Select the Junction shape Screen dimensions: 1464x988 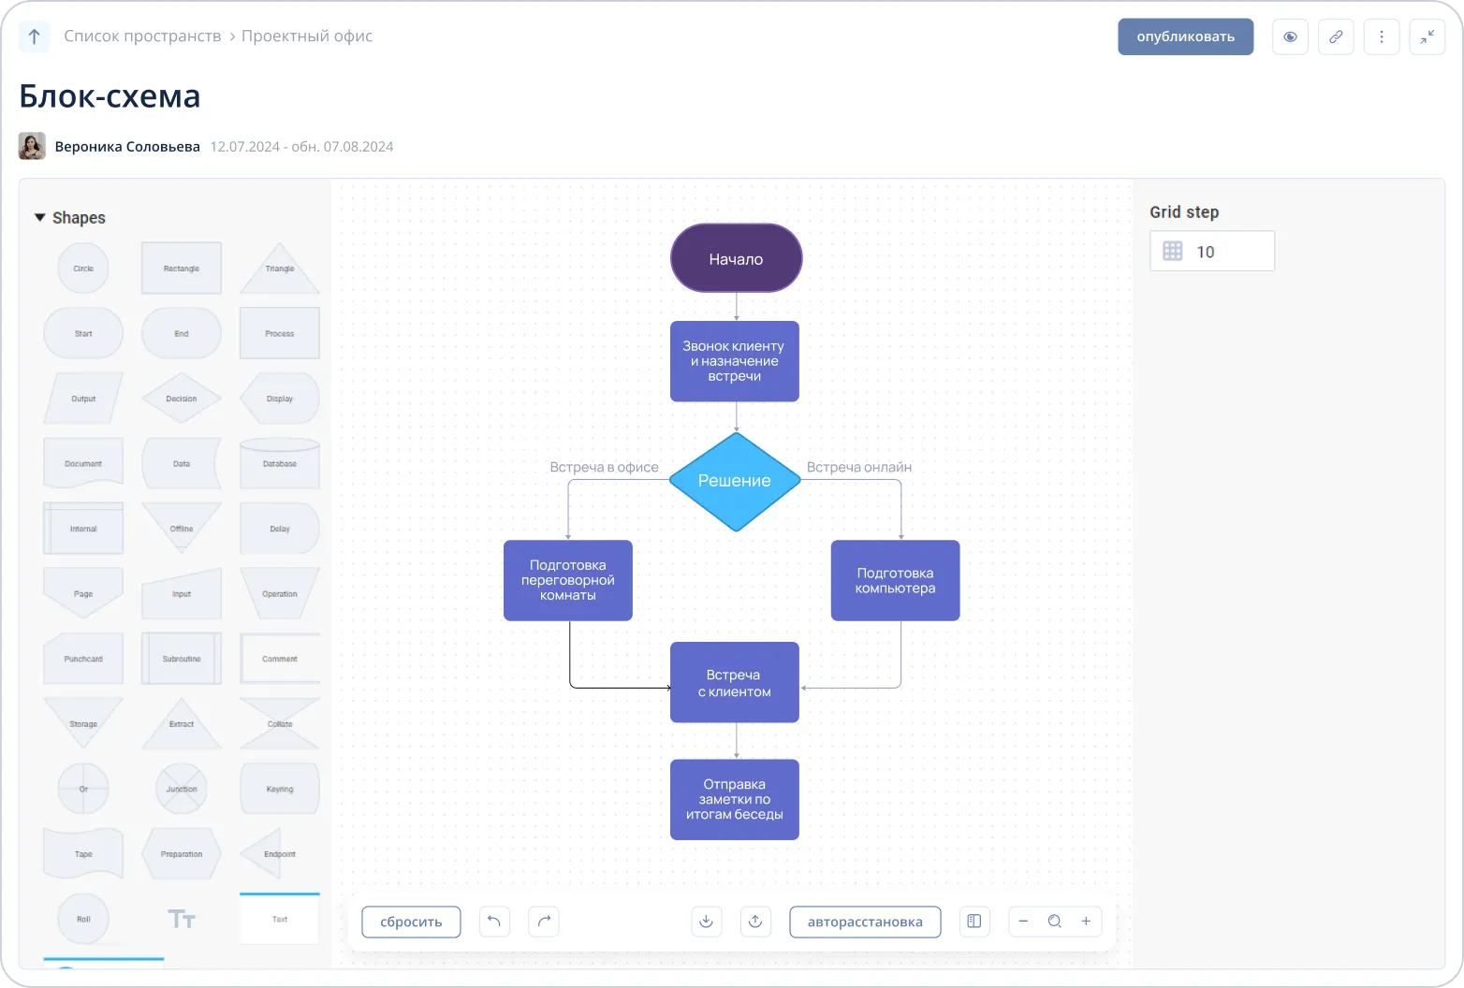(182, 789)
